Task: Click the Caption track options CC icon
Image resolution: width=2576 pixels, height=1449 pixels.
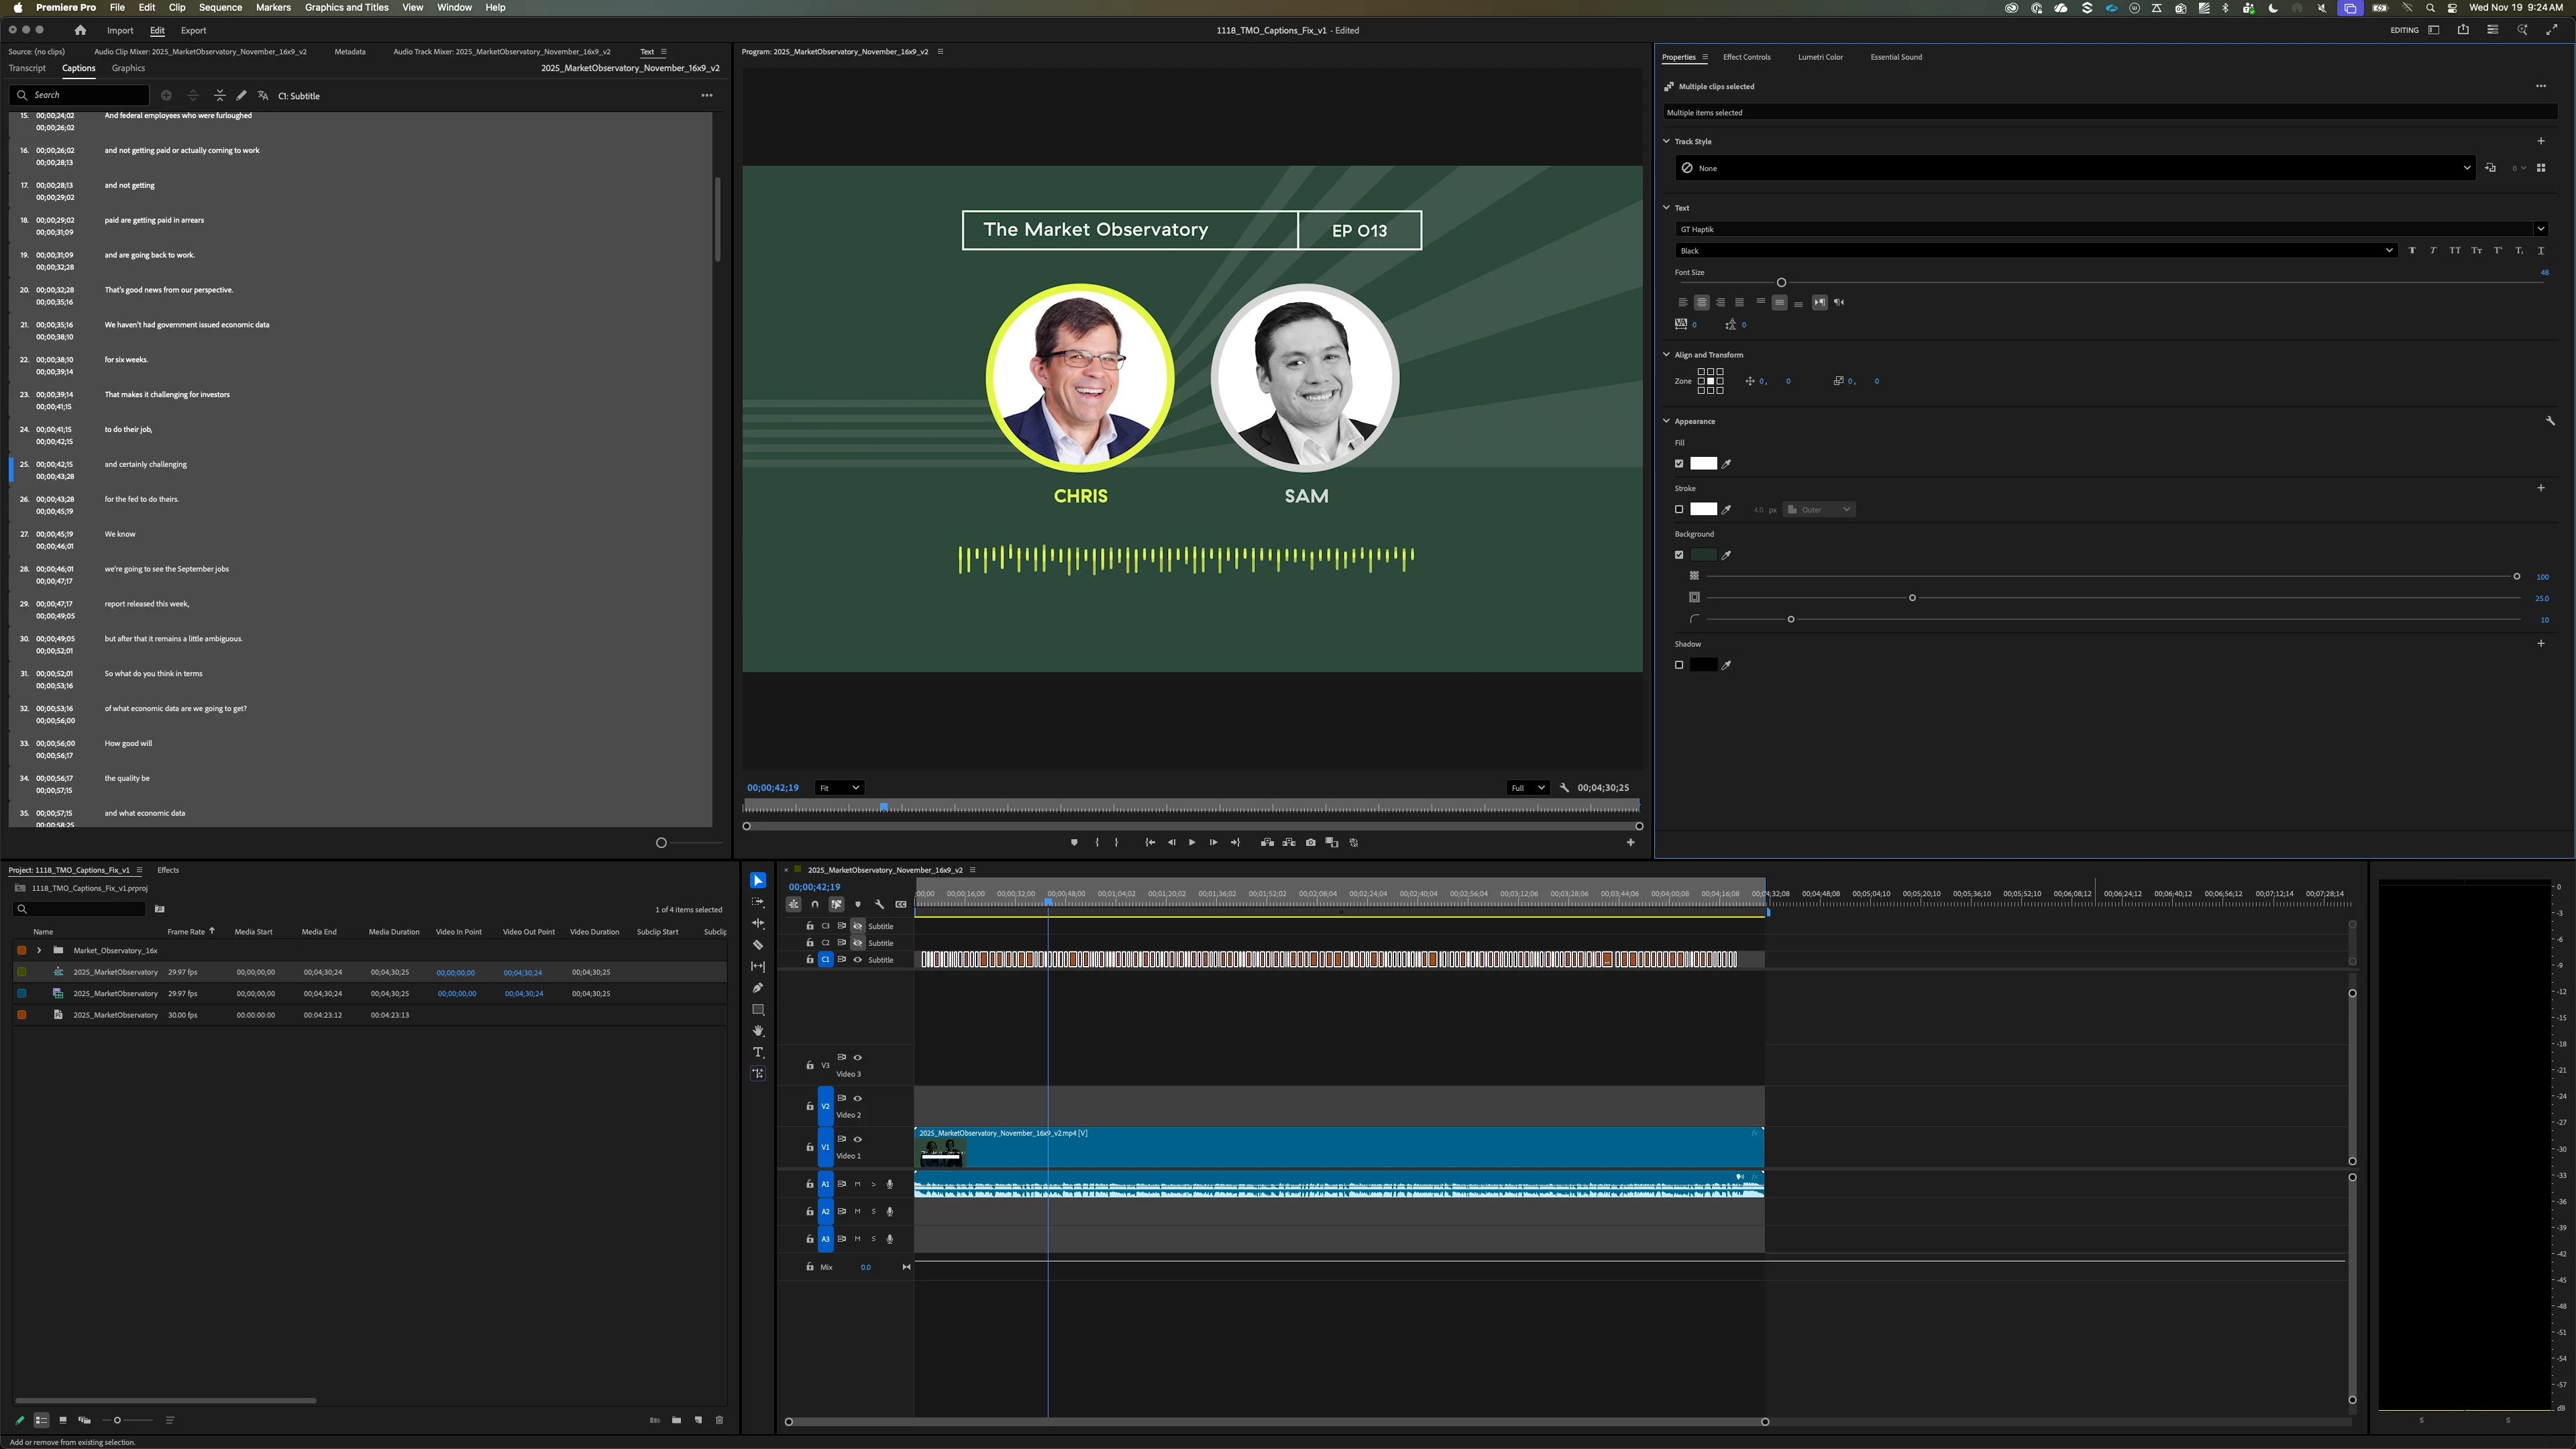Action: click(900, 904)
